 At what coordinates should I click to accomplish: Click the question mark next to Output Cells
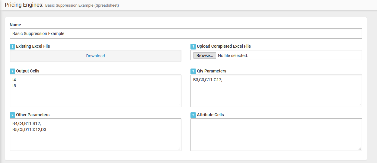click(x=12, y=71)
